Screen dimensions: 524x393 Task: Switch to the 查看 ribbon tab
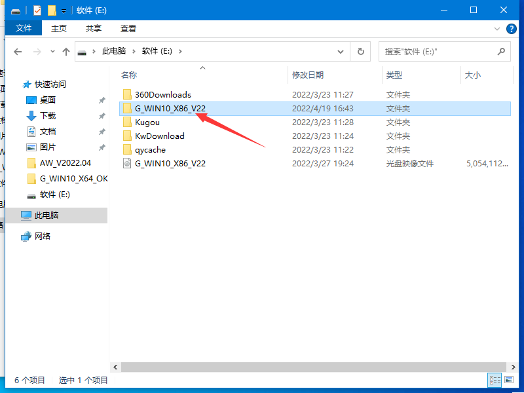pyautogui.click(x=127, y=28)
